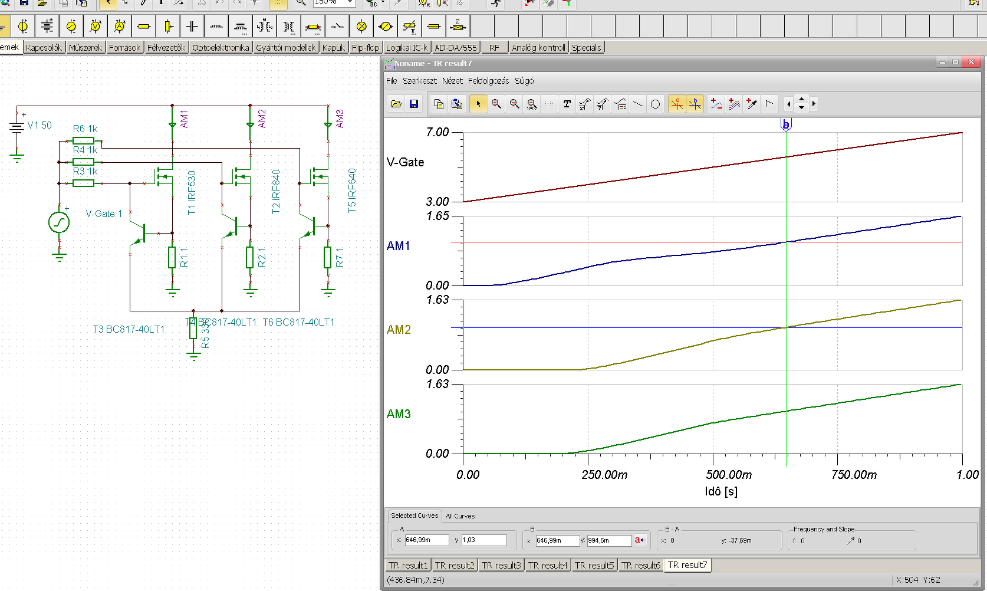This screenshot has height=591, width=987.
Task: Click the save icon in diagram window
Action: pyautogui.click(x=414, y=104)
